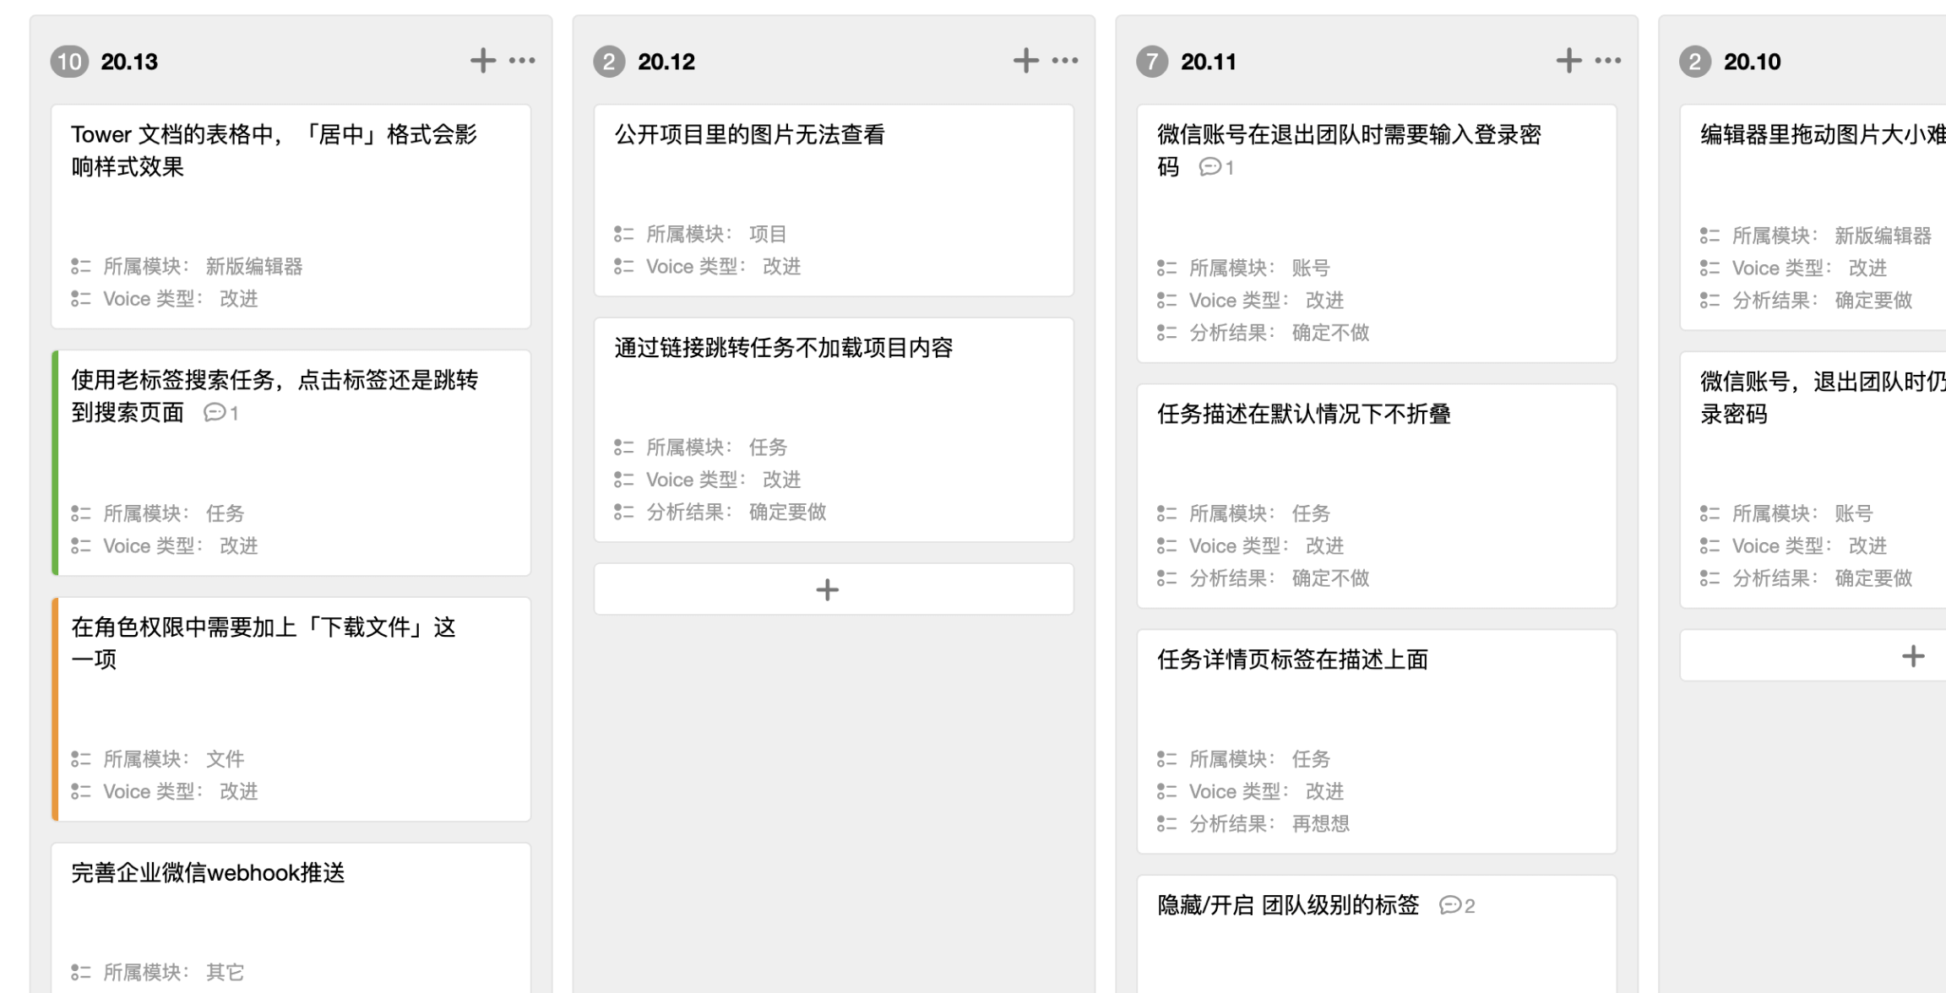This screenshot has width=1946, height=993.
Task: Click Voice 类型: 改进 on 任务详情页标签 card
Action: pos(1251,792)
